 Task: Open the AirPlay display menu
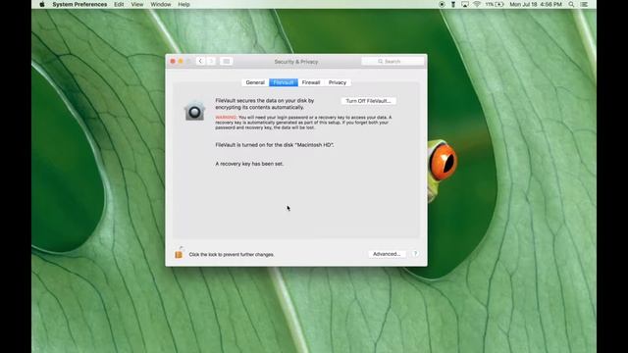[x=464, y=4]
